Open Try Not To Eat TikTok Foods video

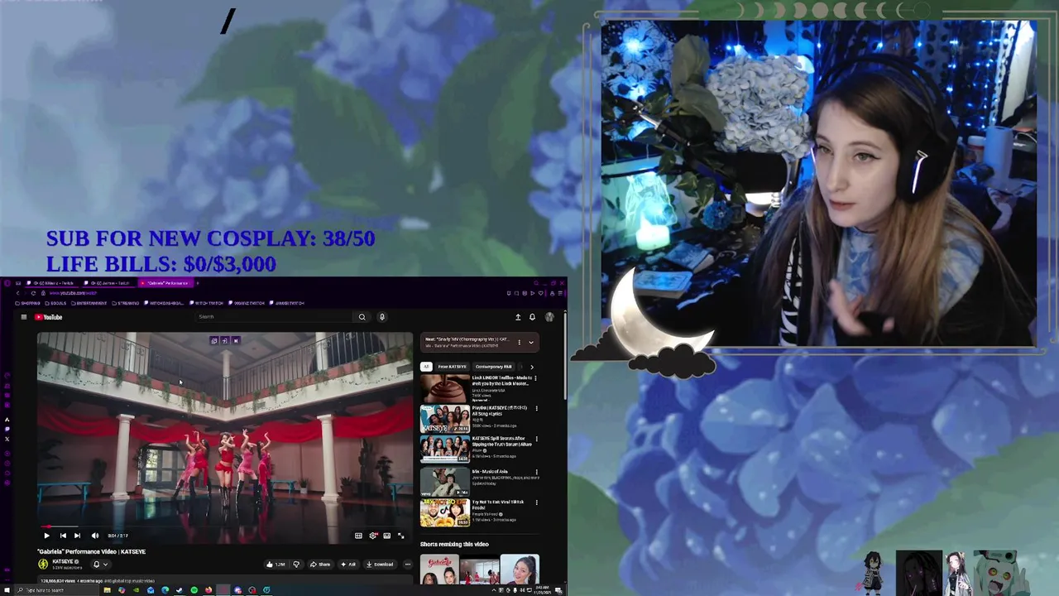(445, 513)
